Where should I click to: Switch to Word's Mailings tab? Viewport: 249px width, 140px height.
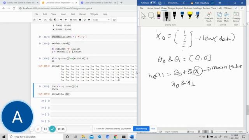[x=197, y=8]
